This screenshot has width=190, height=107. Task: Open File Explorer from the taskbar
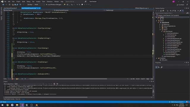[17, 105]
